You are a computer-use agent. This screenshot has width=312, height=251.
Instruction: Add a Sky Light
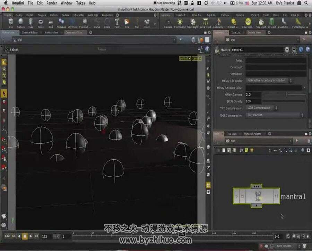click(261, 24)
